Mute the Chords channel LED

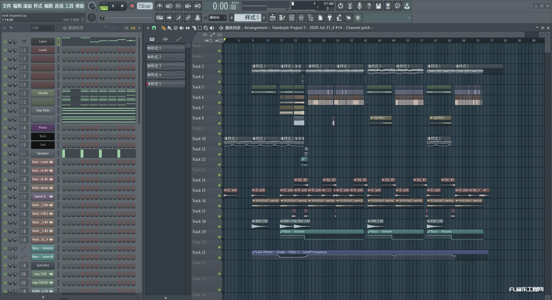tap(5, 93)
